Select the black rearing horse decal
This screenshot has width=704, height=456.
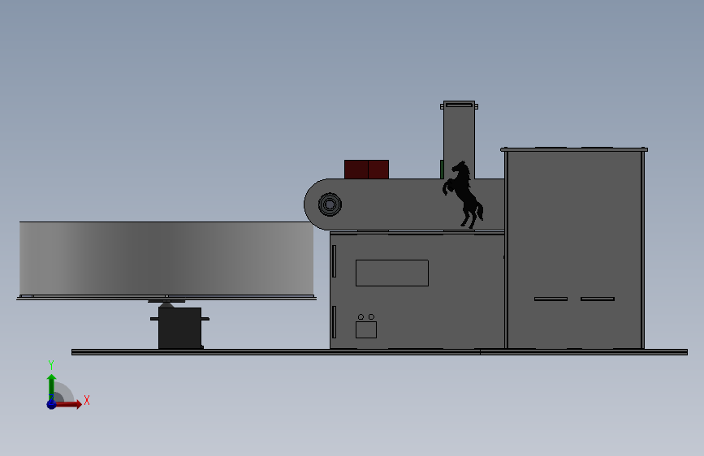(464, 194)
